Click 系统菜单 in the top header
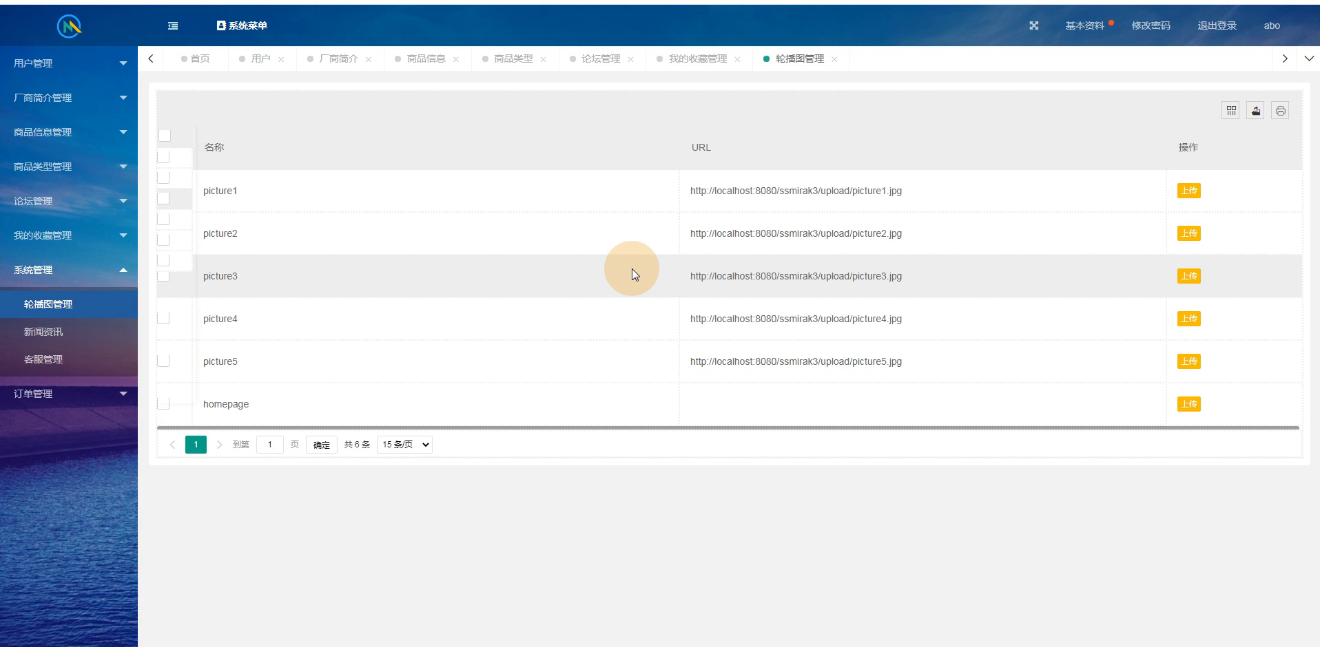 pos(242,25)
